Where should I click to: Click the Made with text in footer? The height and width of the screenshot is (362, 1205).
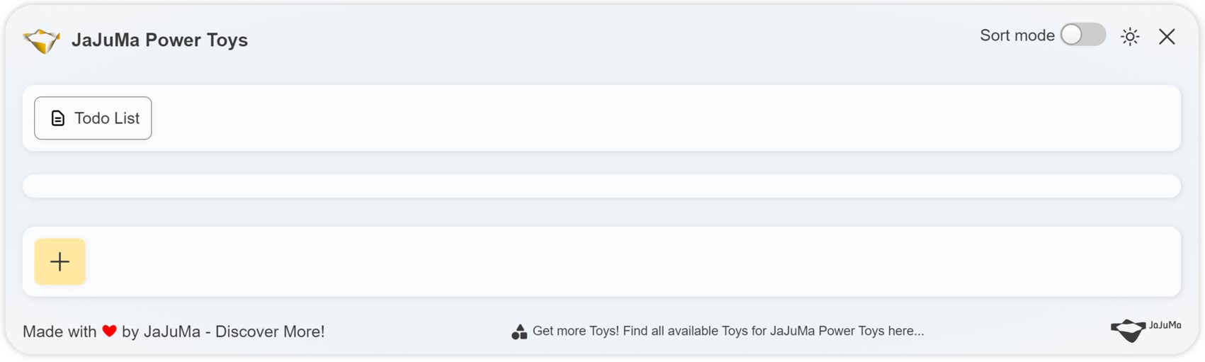pyautogui.click(x=60, y=332)
